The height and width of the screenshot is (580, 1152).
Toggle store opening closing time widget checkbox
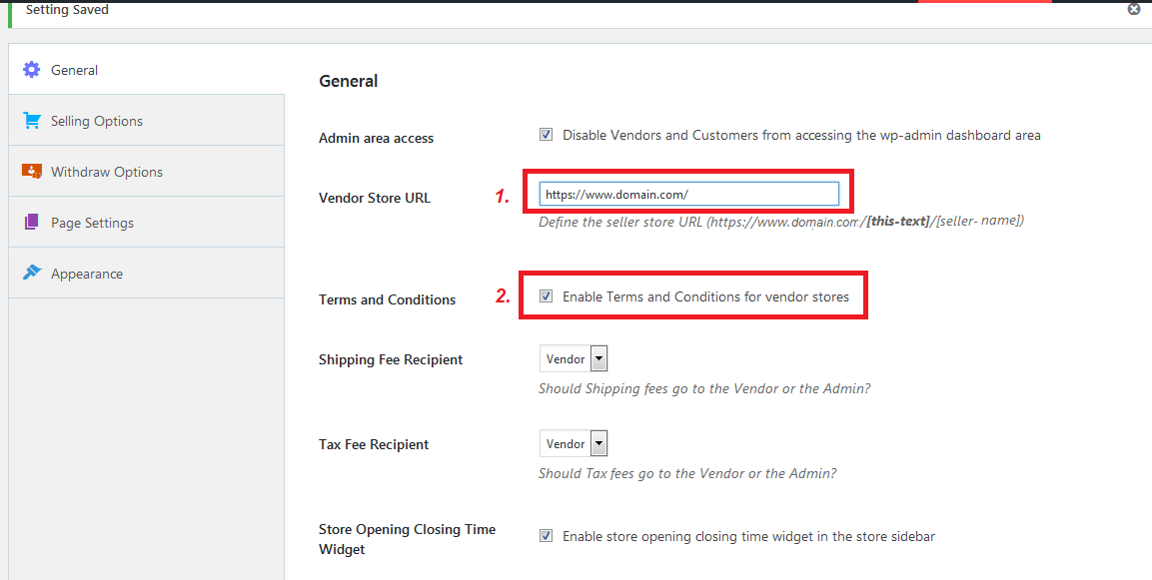(546, 536)
